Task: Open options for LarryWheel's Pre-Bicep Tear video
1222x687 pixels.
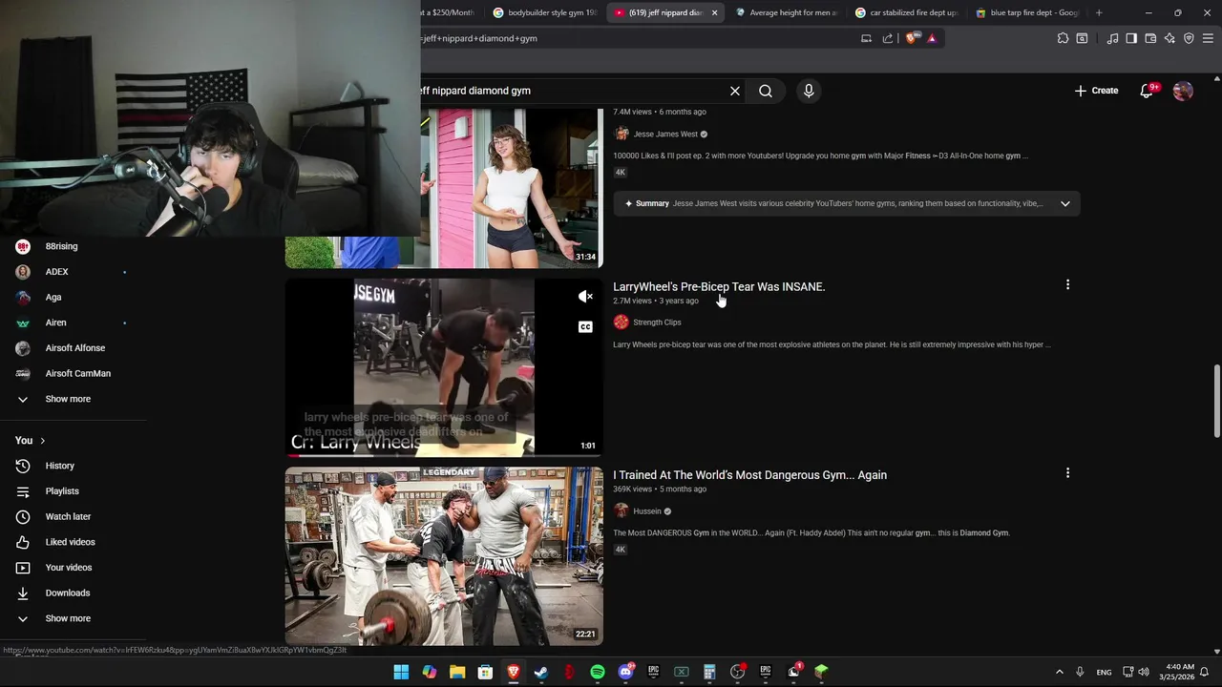Action: click(1067, 284)
